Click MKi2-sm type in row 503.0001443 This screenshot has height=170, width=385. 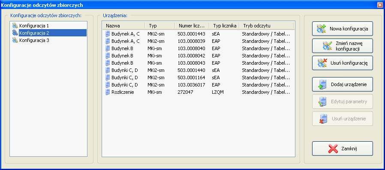pos(156,34)
